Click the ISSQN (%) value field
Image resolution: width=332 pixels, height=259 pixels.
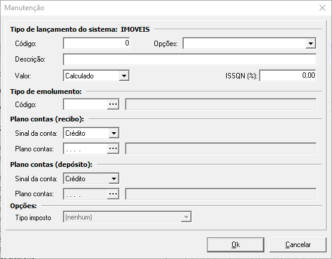coord(288,75)
